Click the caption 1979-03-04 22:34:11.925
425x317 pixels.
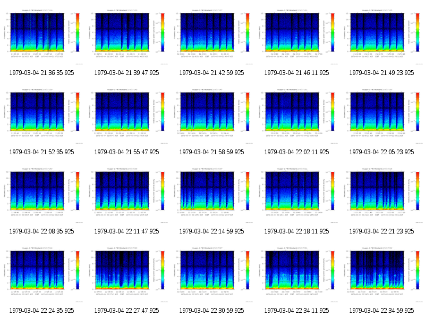coord(296,311)
